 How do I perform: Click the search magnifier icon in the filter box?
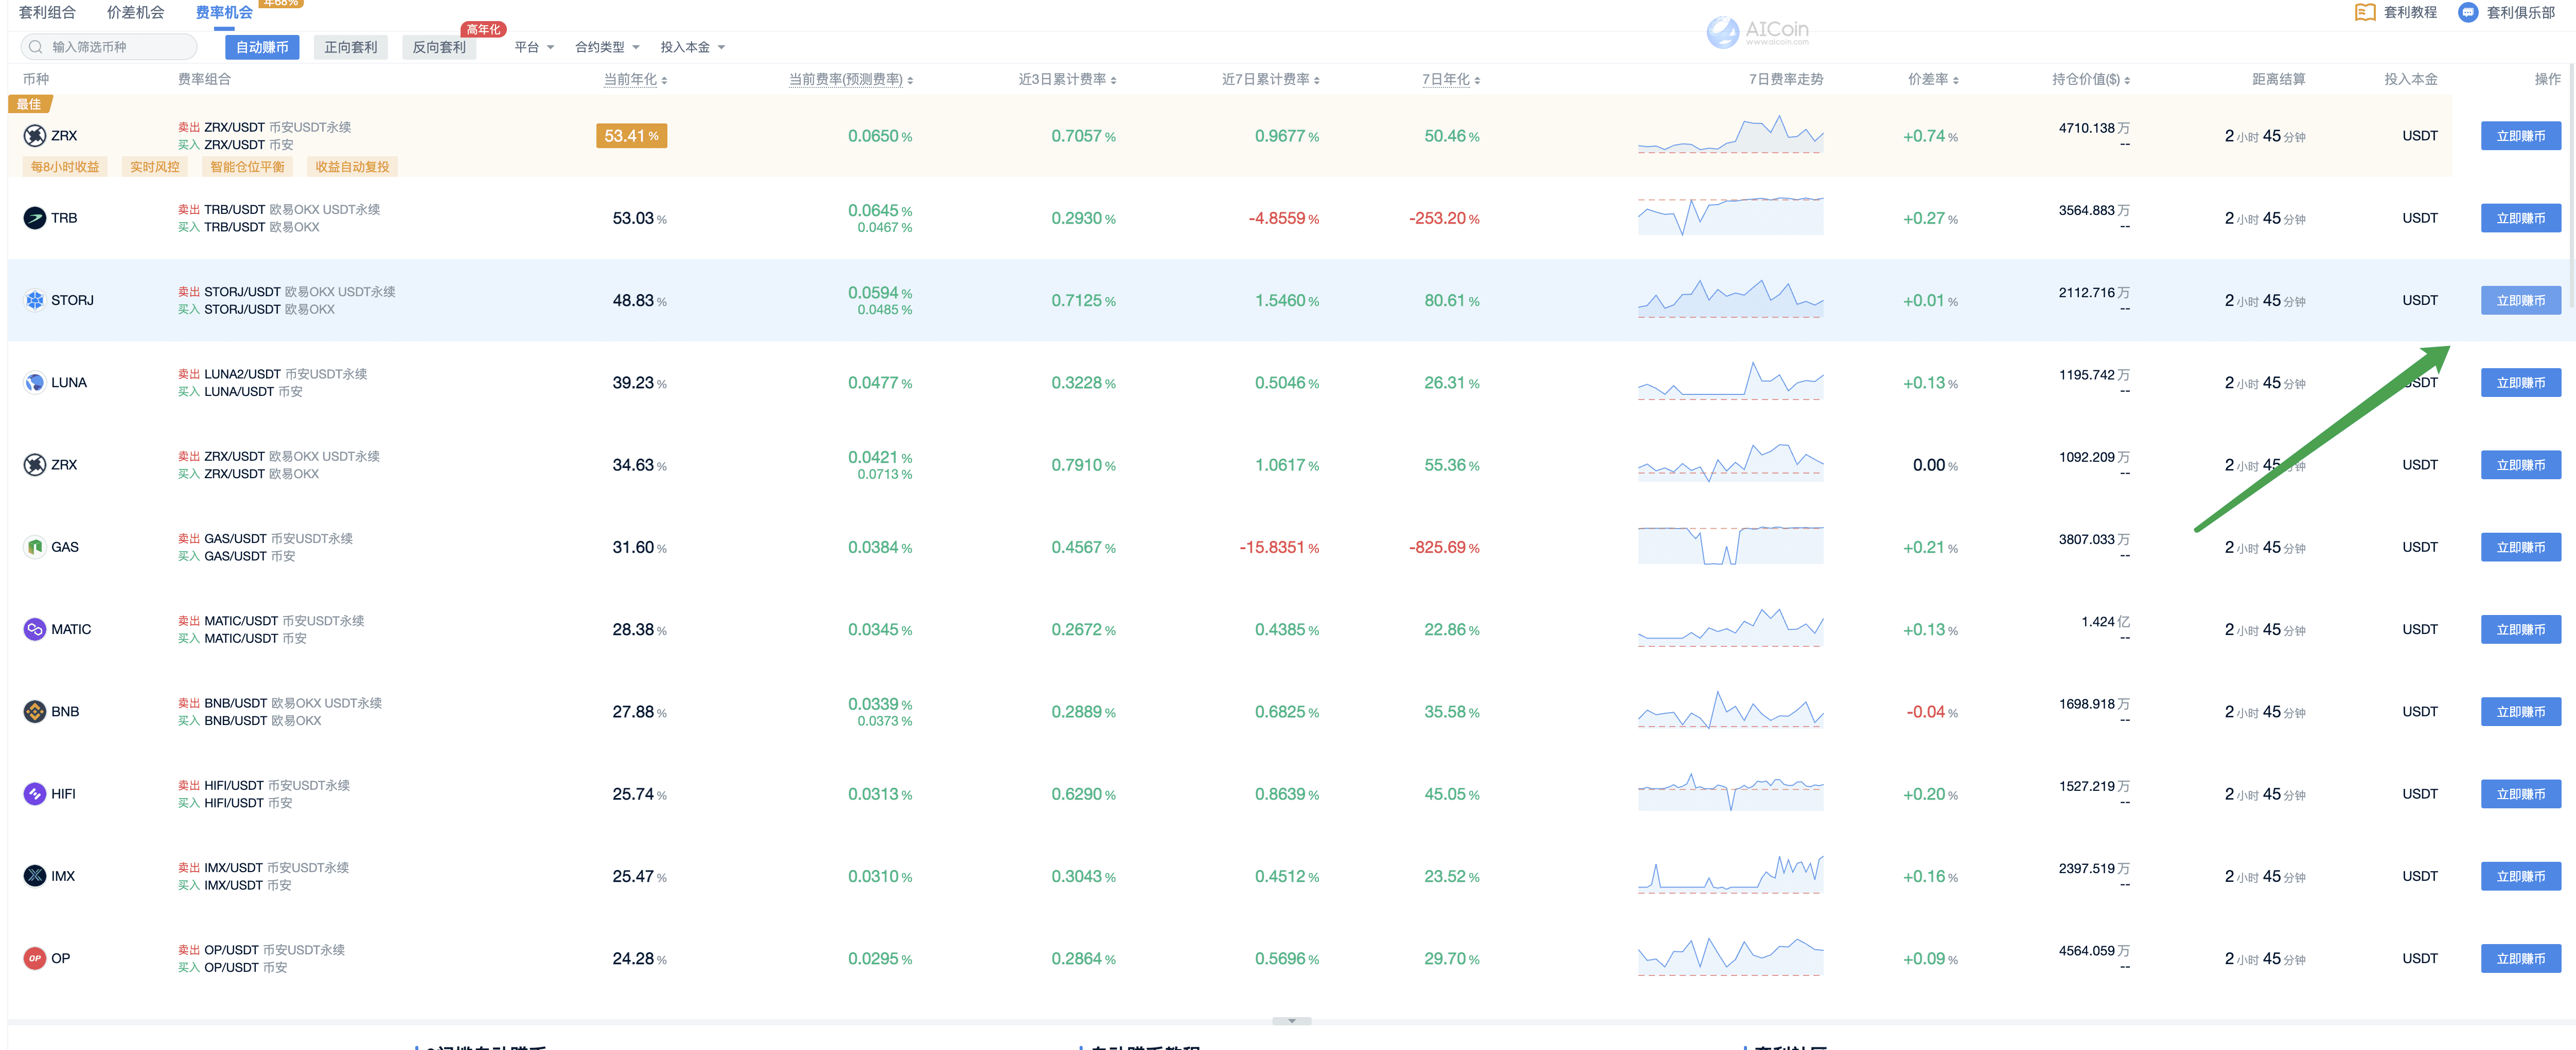(36, 47)
